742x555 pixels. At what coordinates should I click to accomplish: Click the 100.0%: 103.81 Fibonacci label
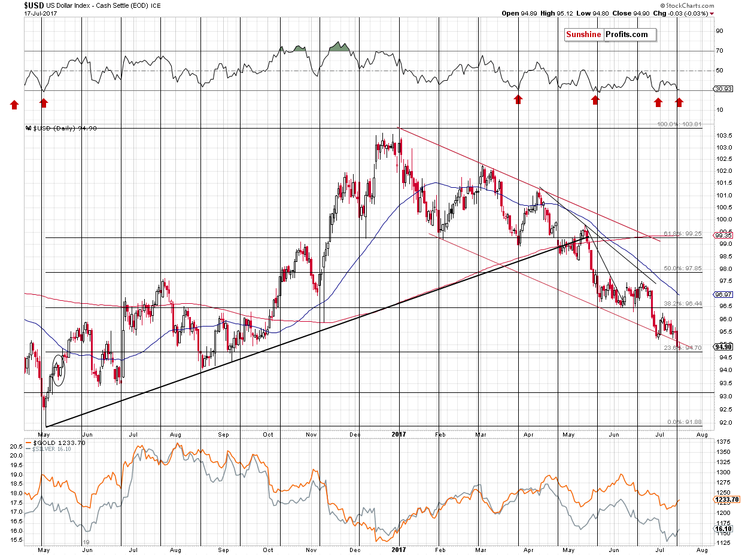click(x=679, y=125)
